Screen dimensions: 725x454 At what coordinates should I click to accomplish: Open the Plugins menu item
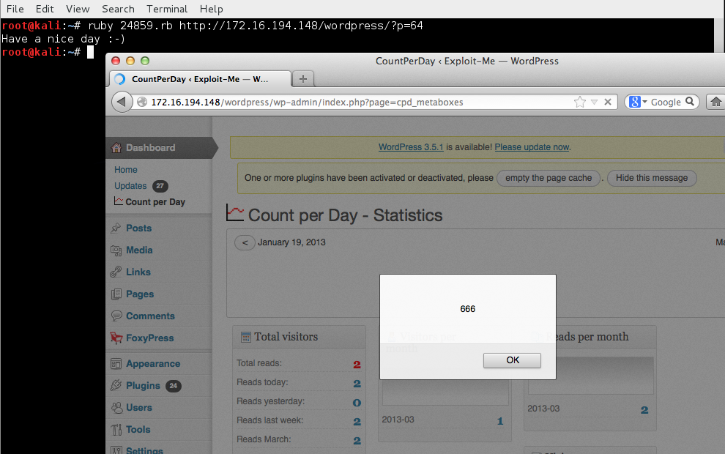tap(143, 386)
